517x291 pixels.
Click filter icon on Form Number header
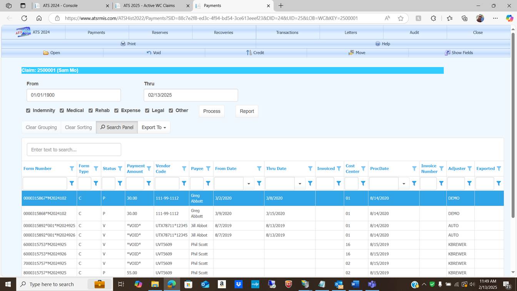pos(72,169)
